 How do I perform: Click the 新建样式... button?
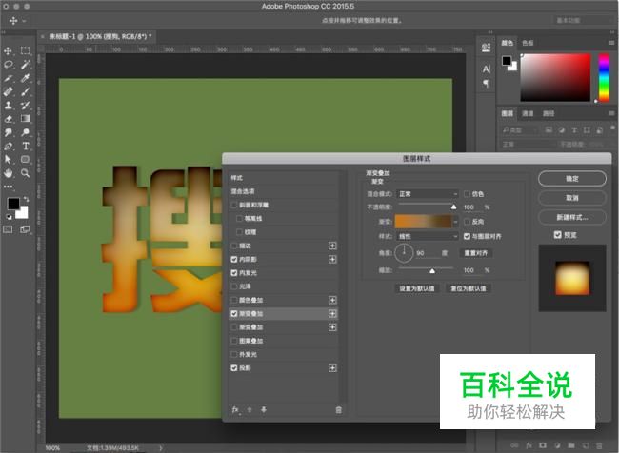(572, 217)
